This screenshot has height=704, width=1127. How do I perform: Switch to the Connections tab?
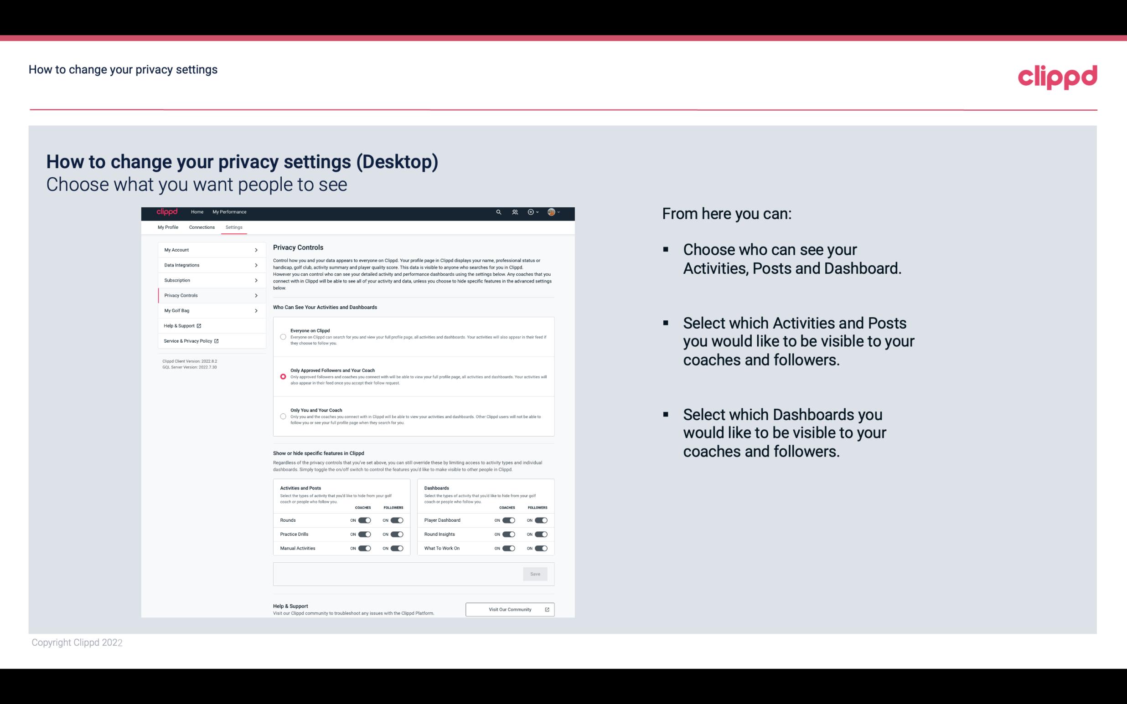[201, 227]
